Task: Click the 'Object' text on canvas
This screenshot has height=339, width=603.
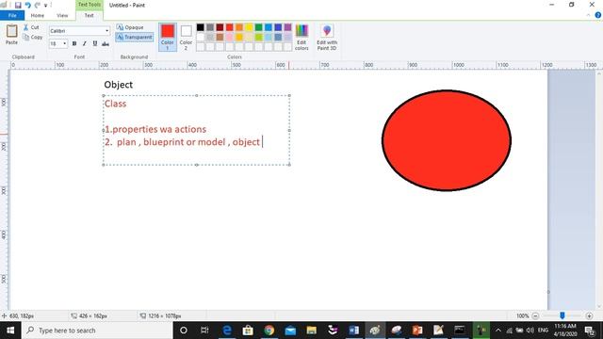Action: tap(119, 85)
